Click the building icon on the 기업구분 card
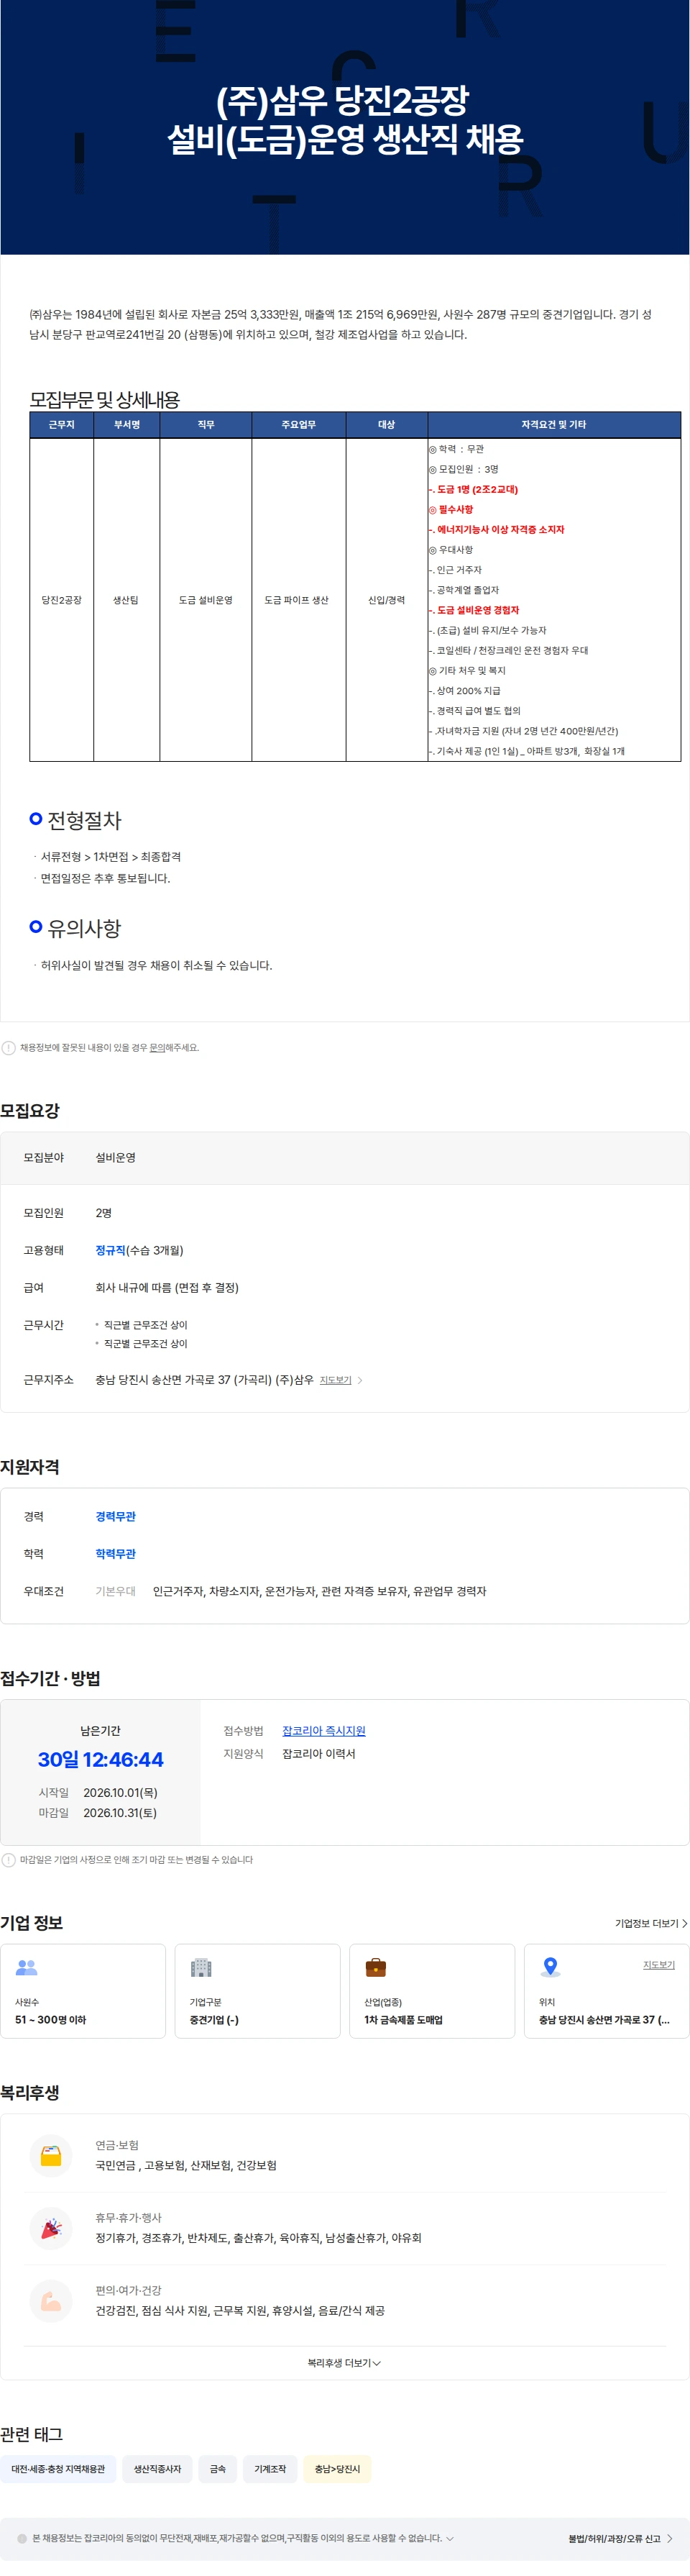 click(201, 1967)
